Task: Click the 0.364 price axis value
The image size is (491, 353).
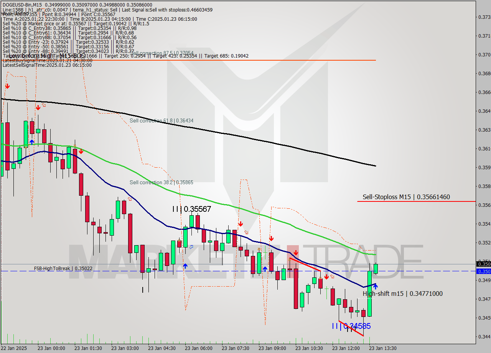Action: pyautogui.click(x=484, y=111)
